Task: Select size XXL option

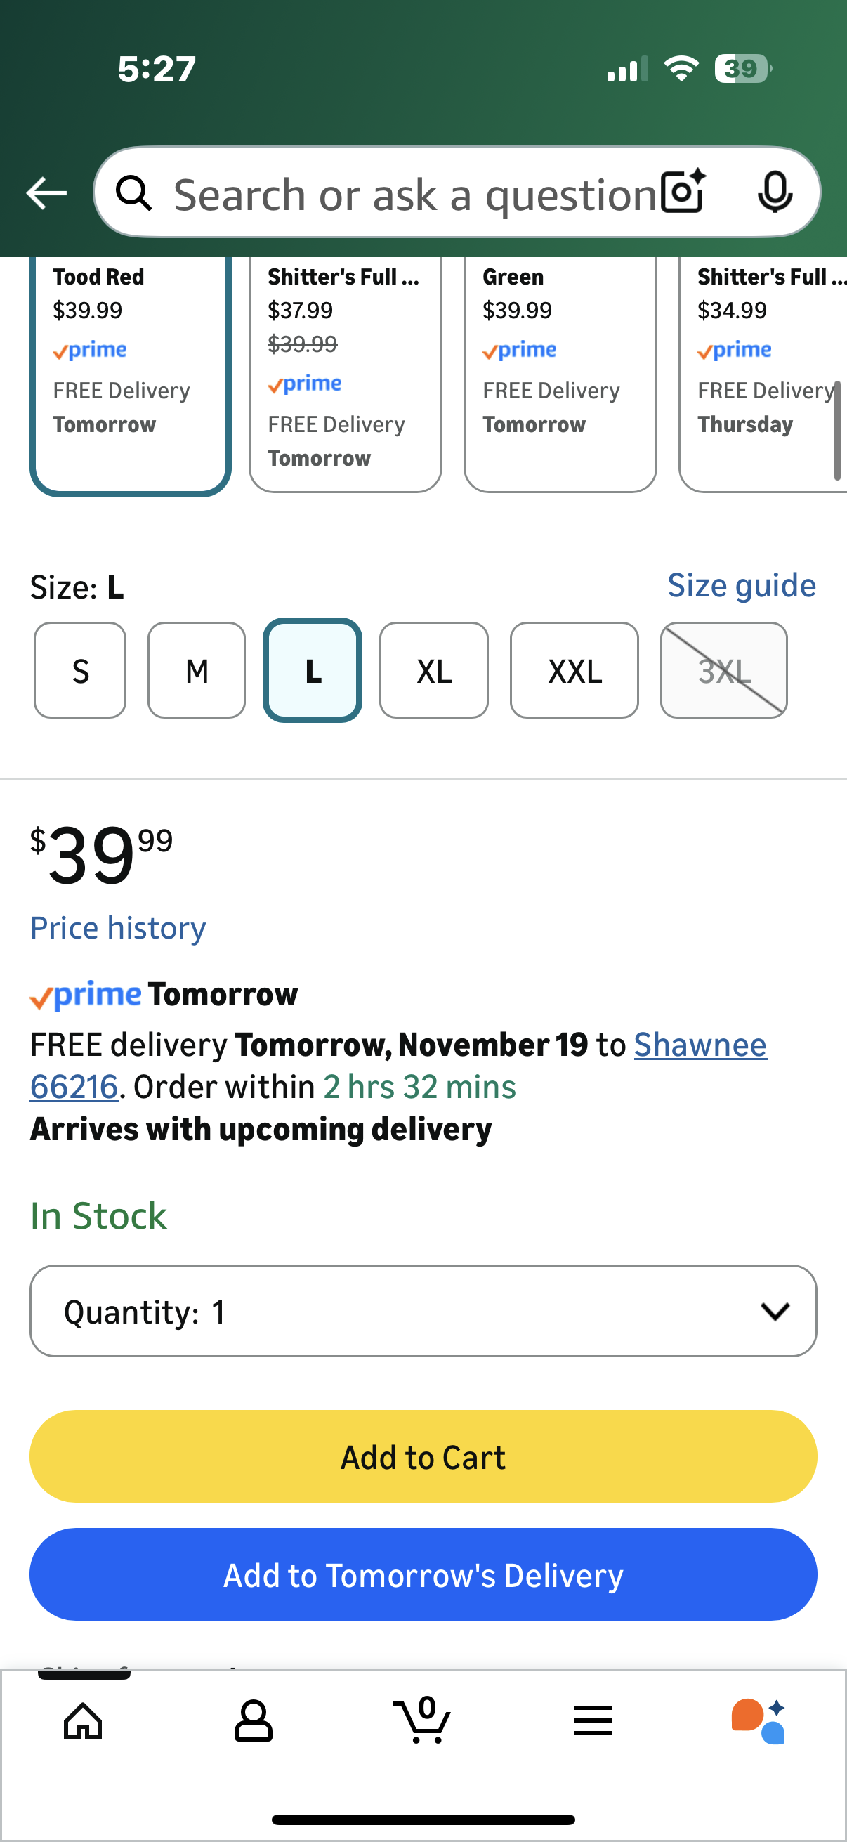Action: (x=574, y=670)
